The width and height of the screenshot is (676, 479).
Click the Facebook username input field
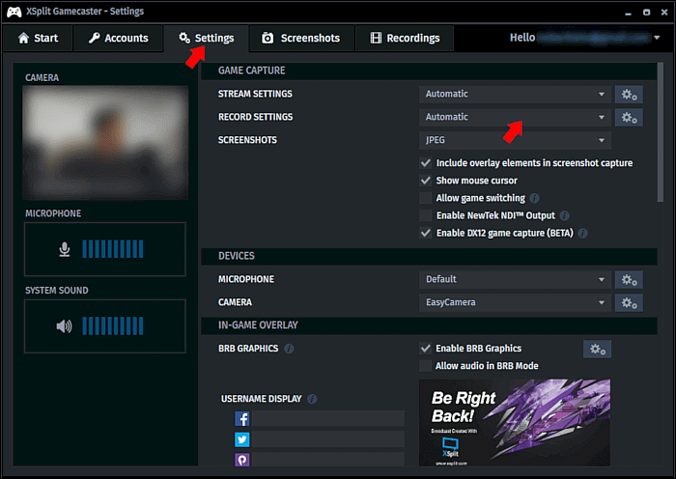[x=328, y=418]
